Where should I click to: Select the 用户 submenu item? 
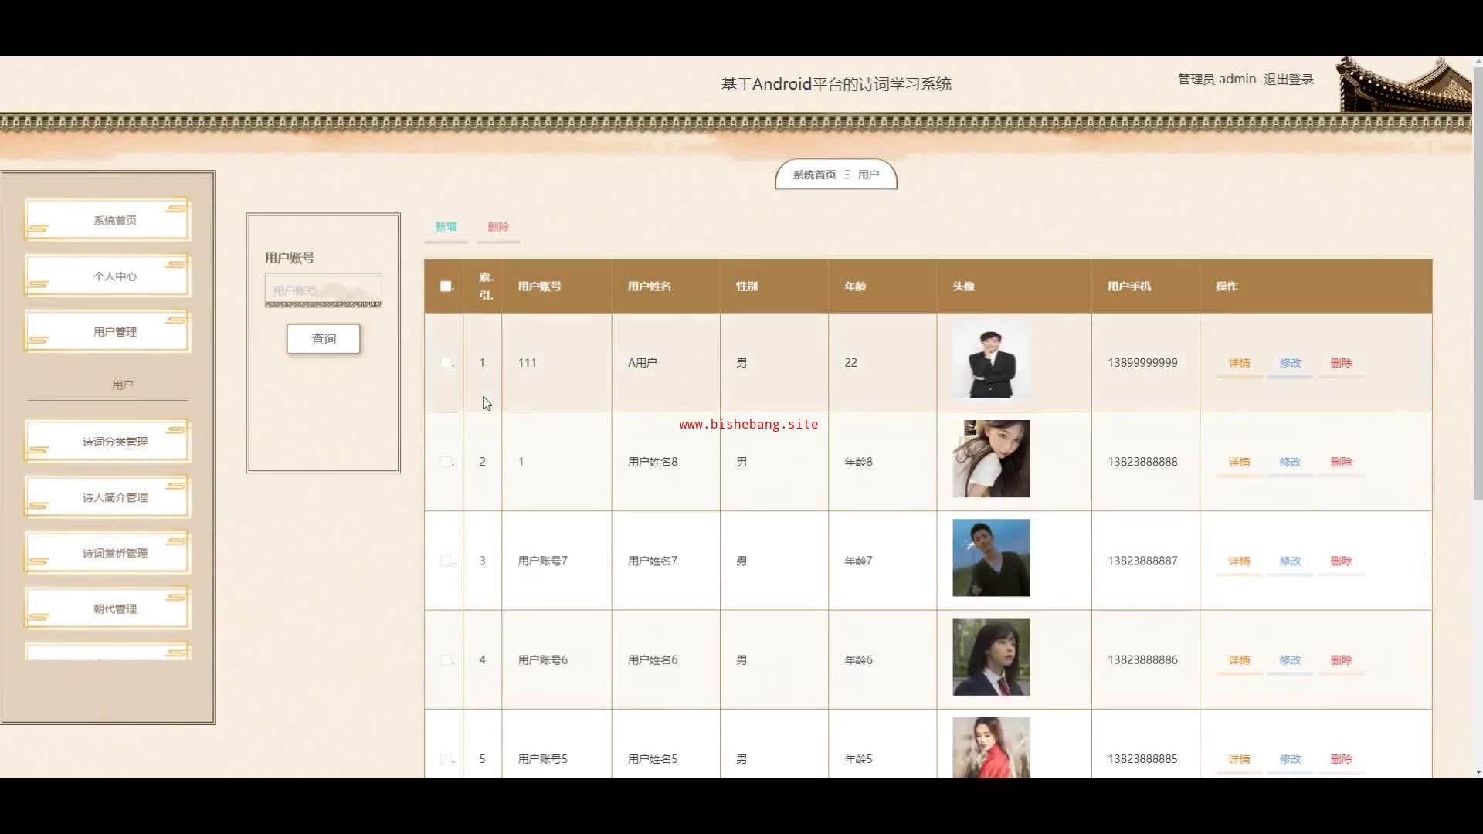[122, 385]
